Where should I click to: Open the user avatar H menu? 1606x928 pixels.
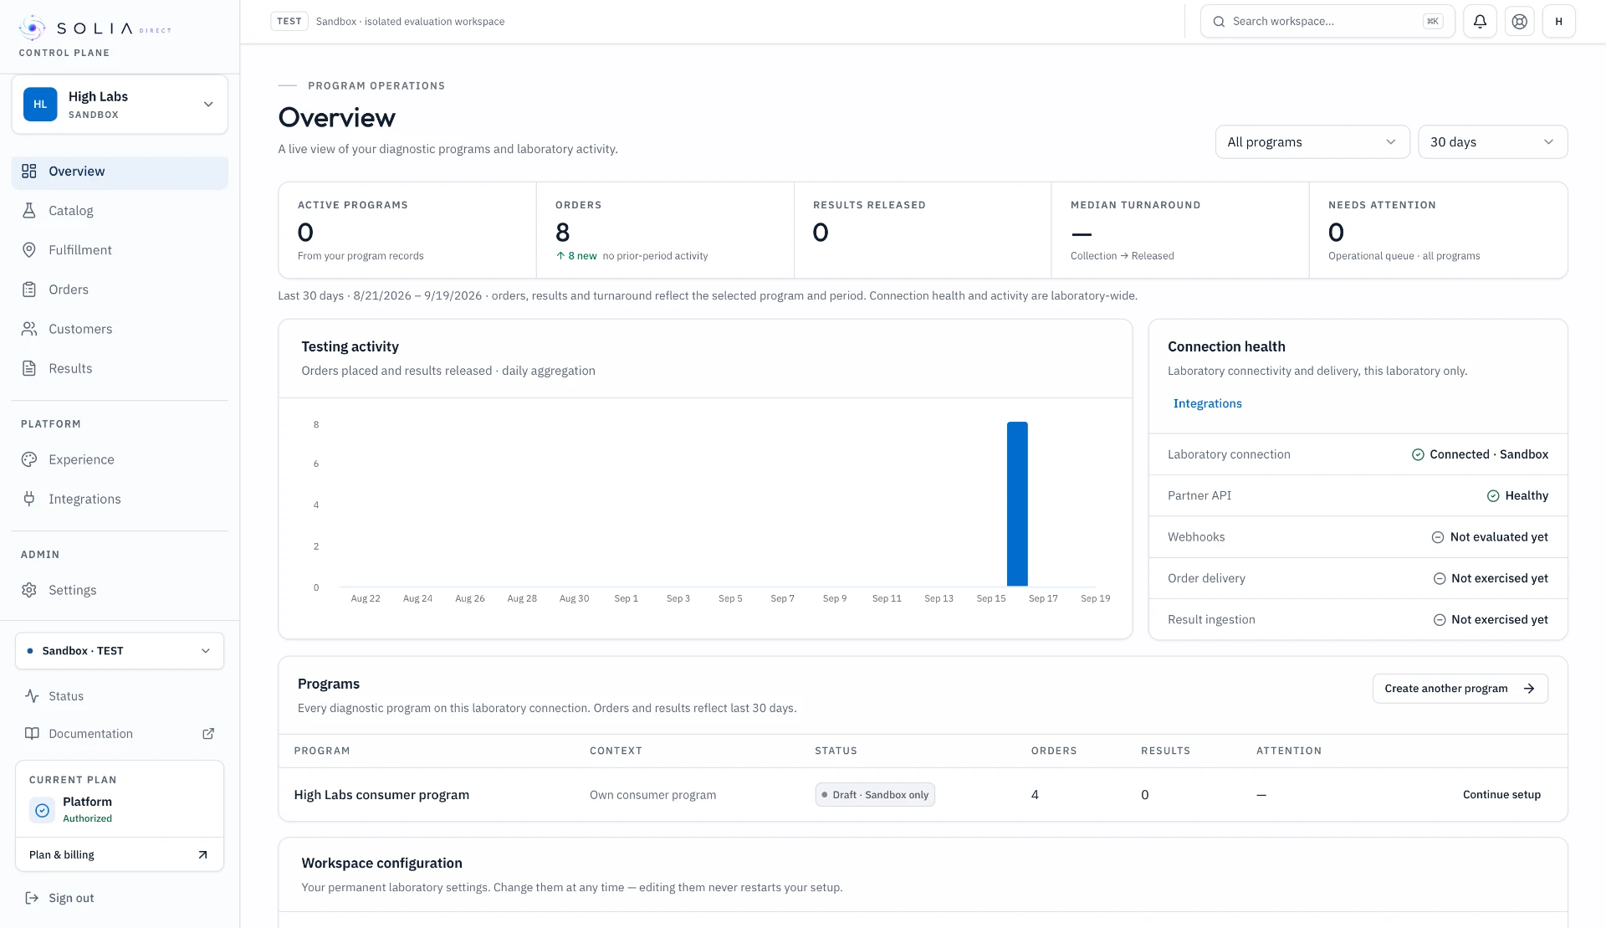pyautogui.click(x=1559, y=22)
